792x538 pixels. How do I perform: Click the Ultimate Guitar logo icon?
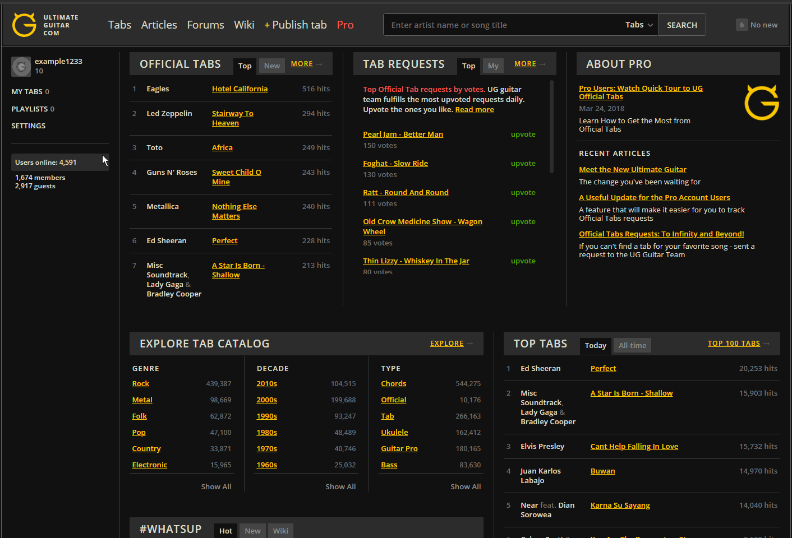(24, 25)
